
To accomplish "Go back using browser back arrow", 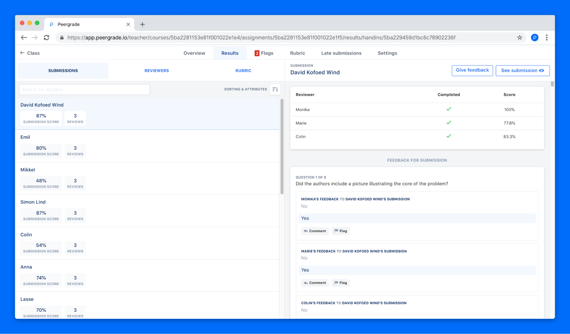I will pyautogui.click(x=24, y=38).
